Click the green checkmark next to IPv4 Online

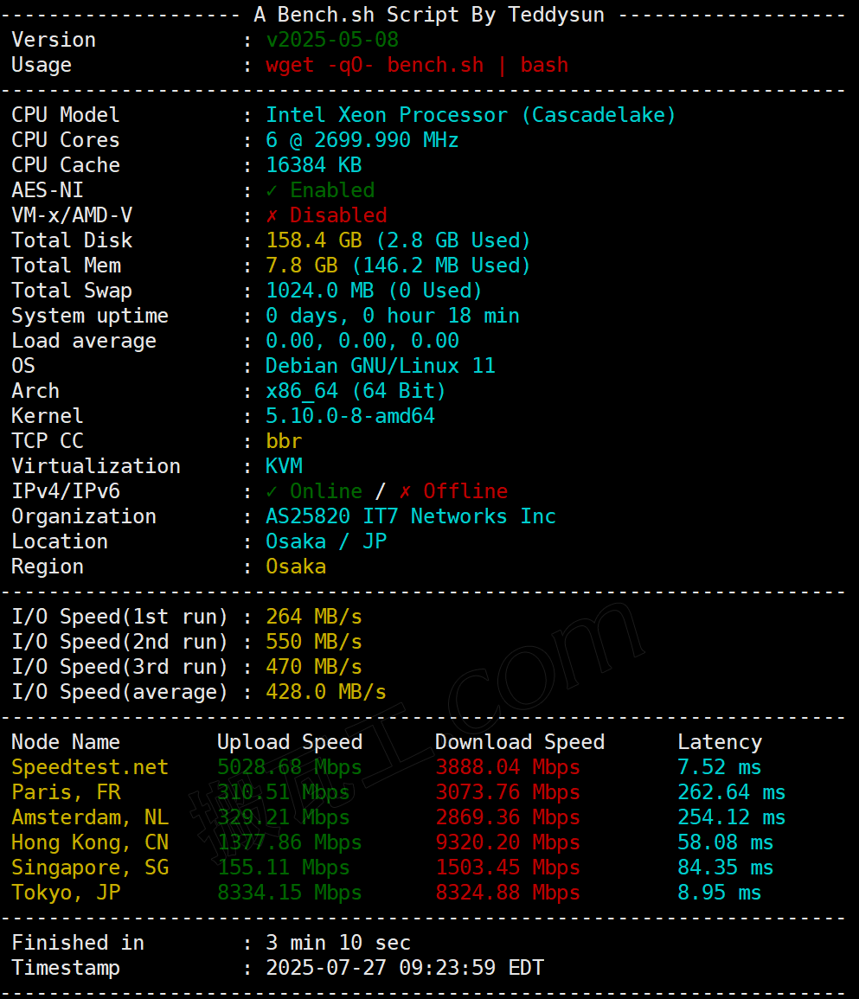pos(272,491)
